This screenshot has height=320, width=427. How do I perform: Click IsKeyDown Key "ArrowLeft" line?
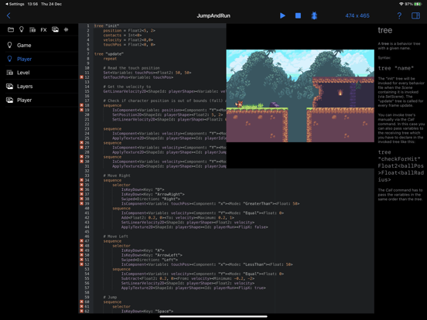coord(152,255)
